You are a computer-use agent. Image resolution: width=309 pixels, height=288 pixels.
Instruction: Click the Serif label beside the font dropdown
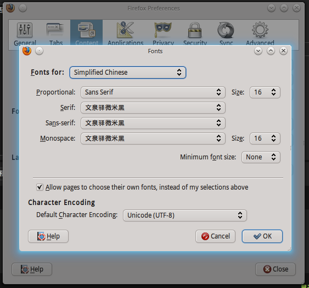[68, 108]
